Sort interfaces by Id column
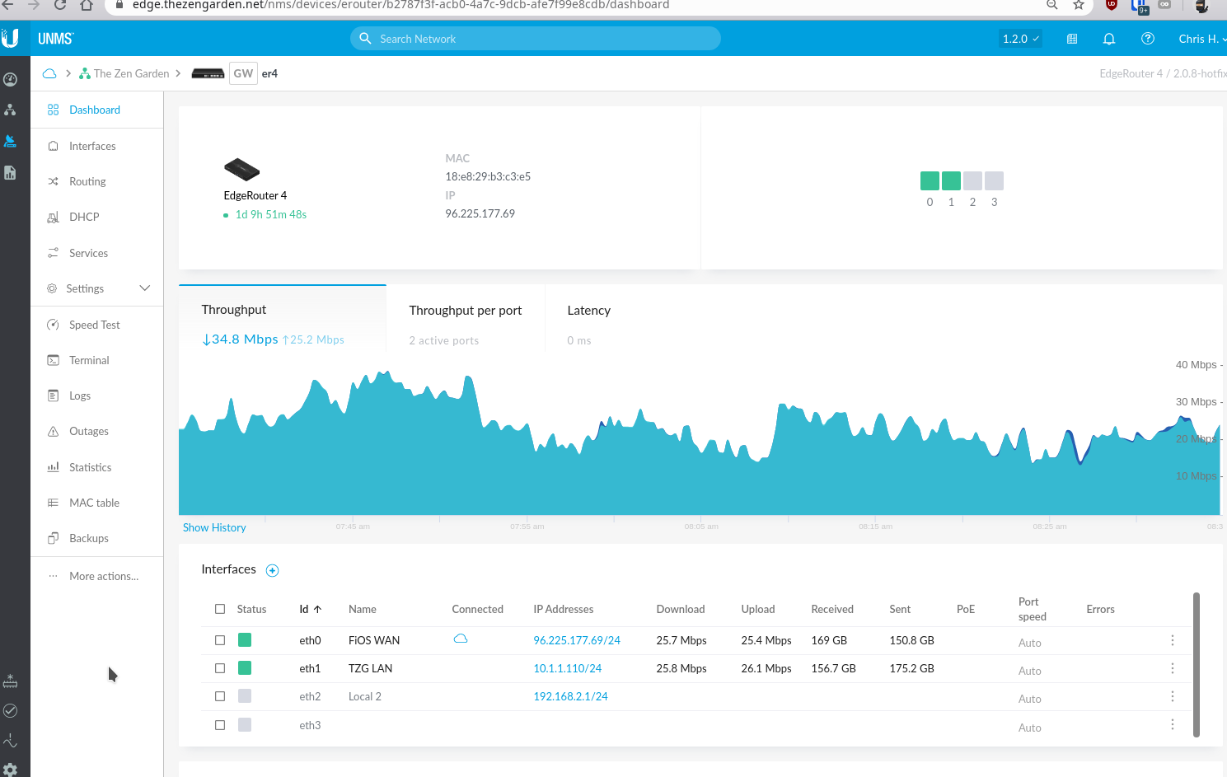This screenshot has width=1227, height=777. pyautogui.click(x=310, y=609)
